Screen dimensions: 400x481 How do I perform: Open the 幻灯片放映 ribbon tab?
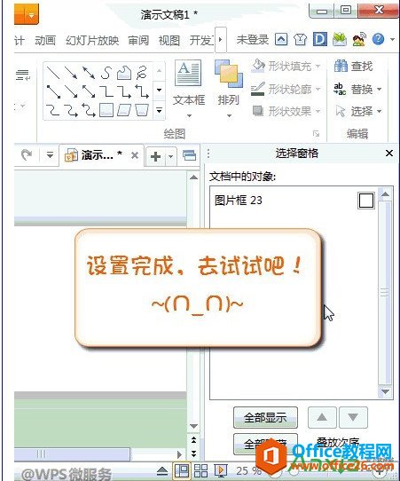92,40
